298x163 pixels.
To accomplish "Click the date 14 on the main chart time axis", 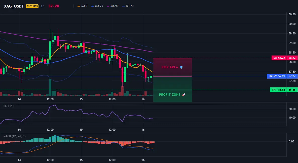I will tap(19, 99).
